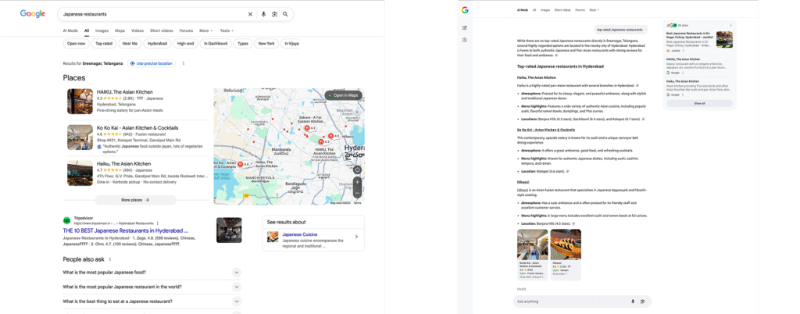Image resolution: width=800 pixels, height=314 pixels.
Task: Apply the New York filter chip
Action: coord(266,44)
